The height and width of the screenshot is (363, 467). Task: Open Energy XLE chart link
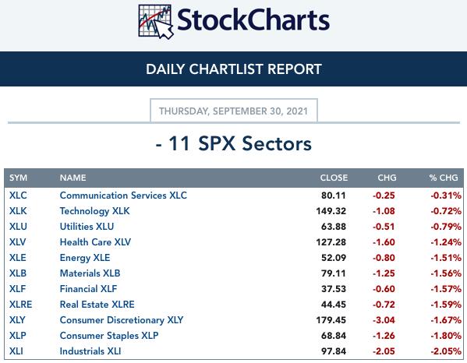tap(85, 258)
